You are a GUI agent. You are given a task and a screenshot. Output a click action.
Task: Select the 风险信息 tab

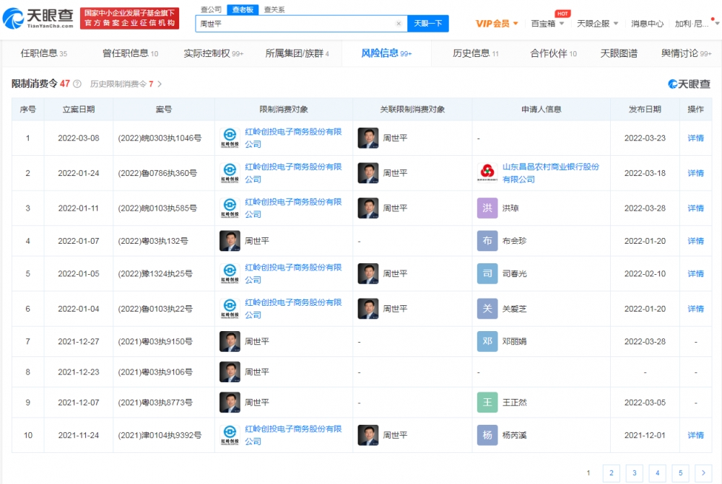(x=386, y=53)
